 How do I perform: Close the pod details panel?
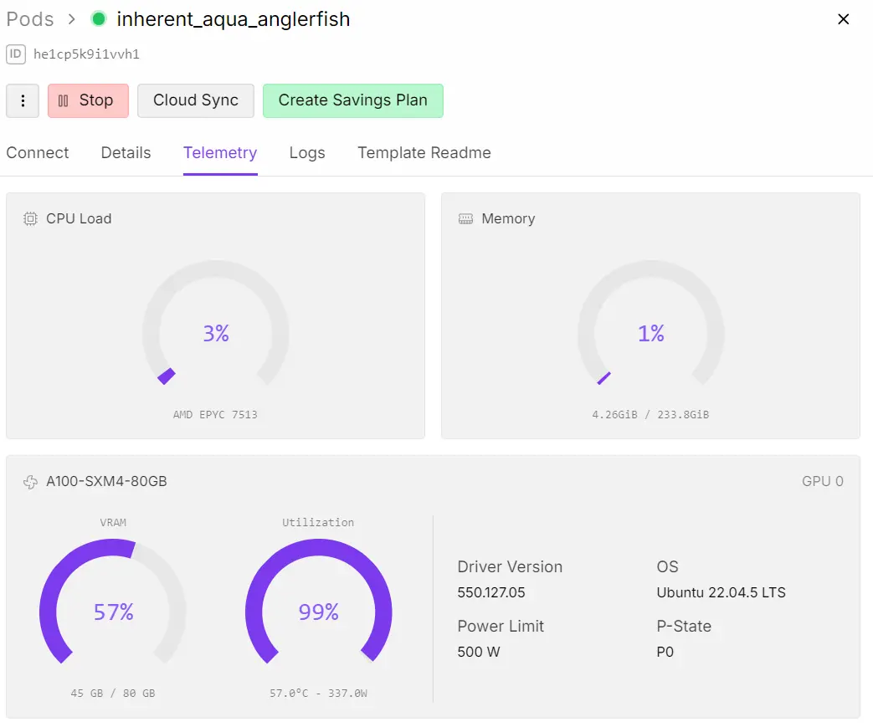844,19
